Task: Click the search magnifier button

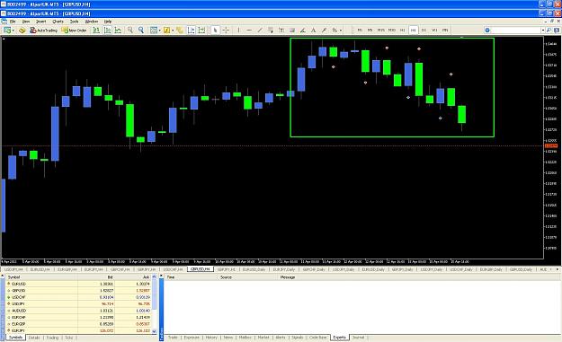Action: pos(549,31)
